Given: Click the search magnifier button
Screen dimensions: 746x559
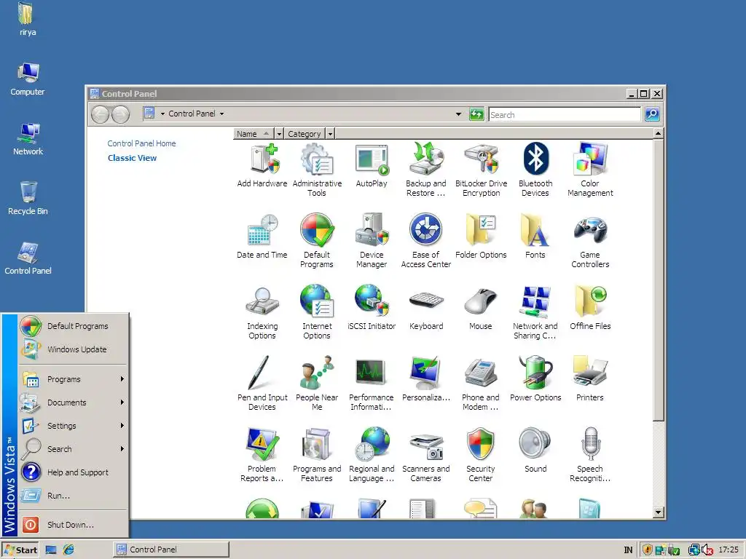Looking at the screenshot, I should point(652,114).
